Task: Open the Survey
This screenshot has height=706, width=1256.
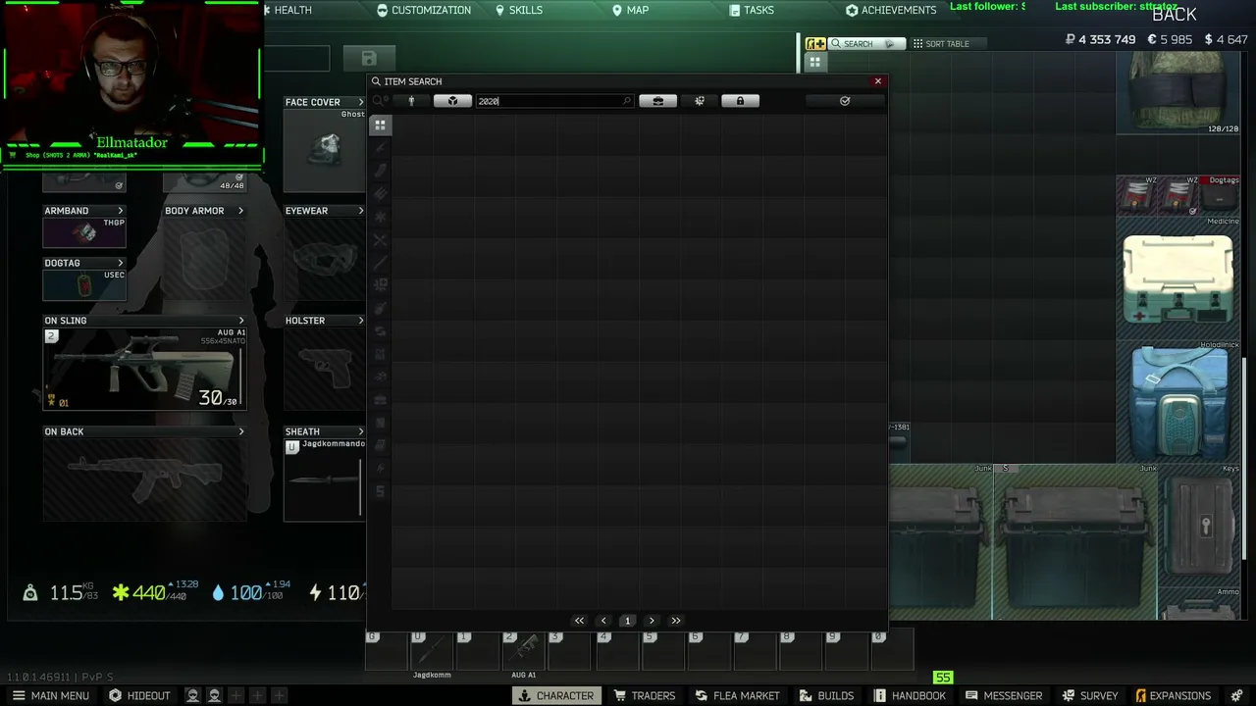Action: (x=1089, y=695)
